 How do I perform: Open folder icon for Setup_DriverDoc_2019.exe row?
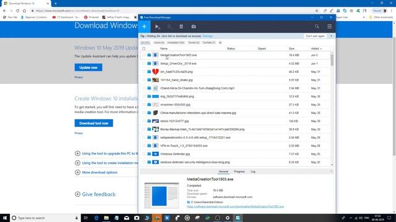[x=149, y=64]
